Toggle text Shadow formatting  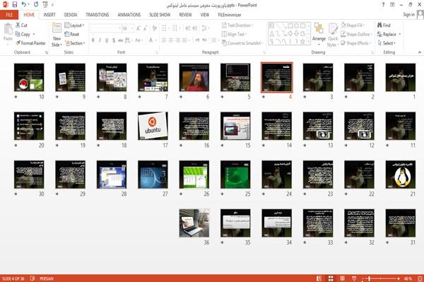(114, 40)
